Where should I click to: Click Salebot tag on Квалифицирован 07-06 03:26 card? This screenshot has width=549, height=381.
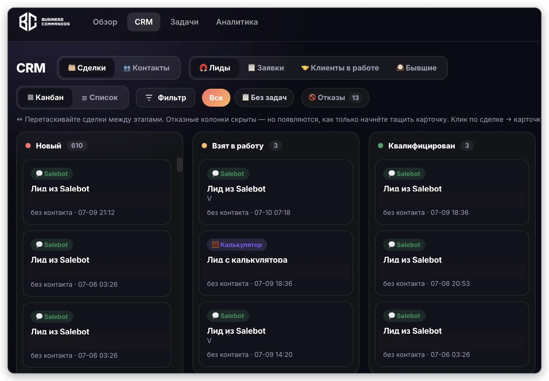(404, 316)
